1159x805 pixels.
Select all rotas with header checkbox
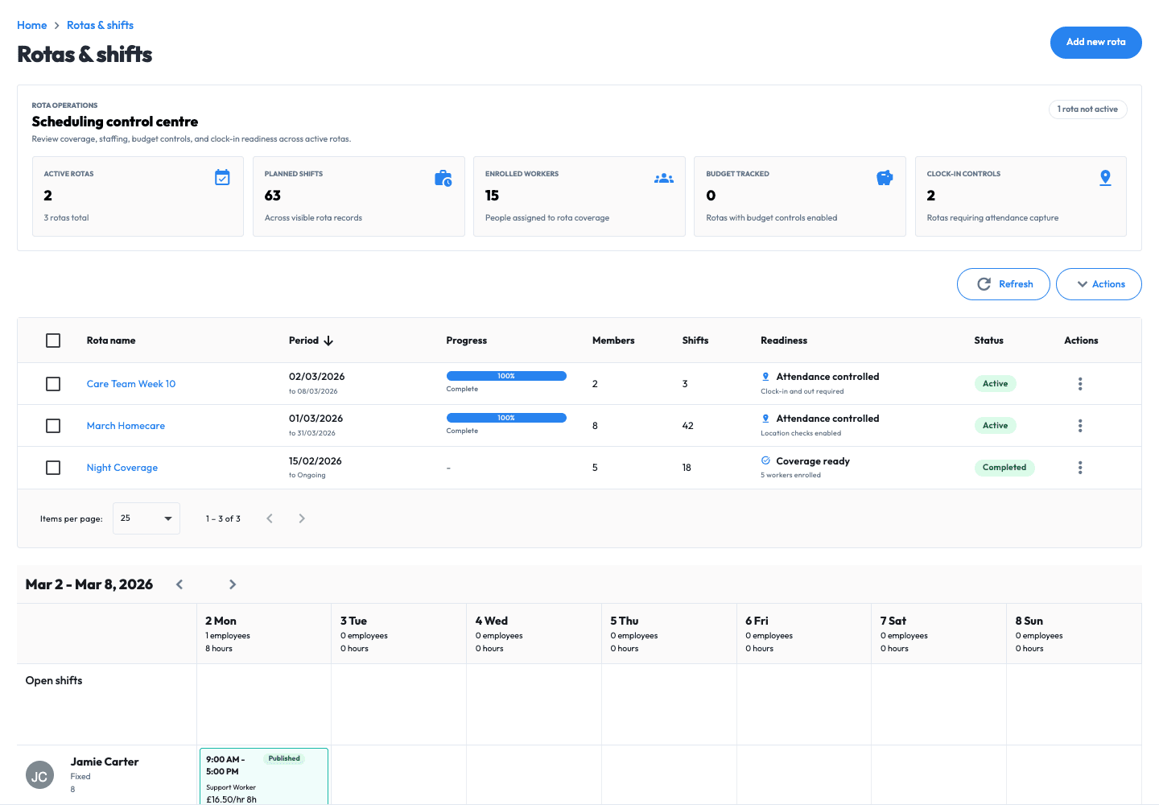[53, 341]
